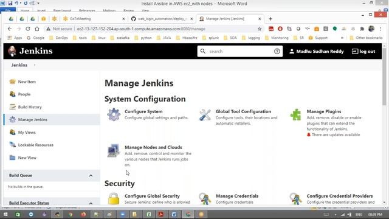Click the Windows Start button
The image size is (389, 219).
5,214
